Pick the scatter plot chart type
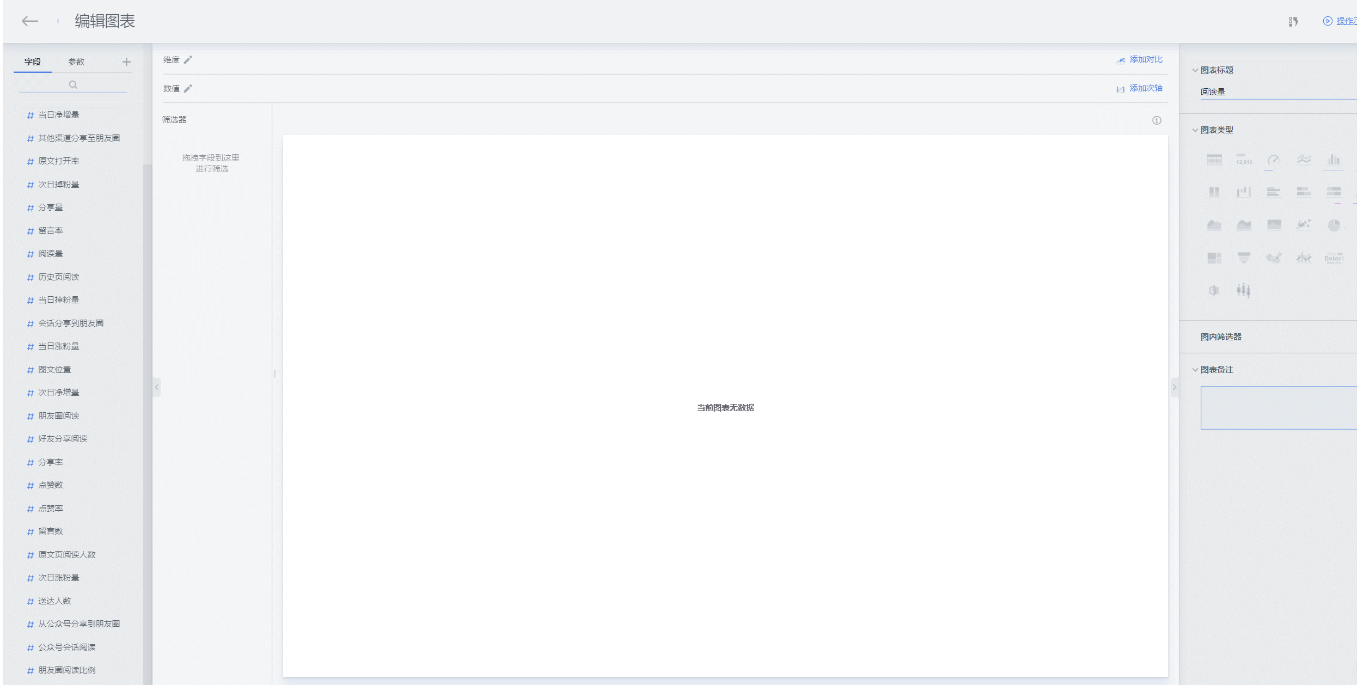The width and height of the screenshot is (1357, 685). tap(1303, 225)
